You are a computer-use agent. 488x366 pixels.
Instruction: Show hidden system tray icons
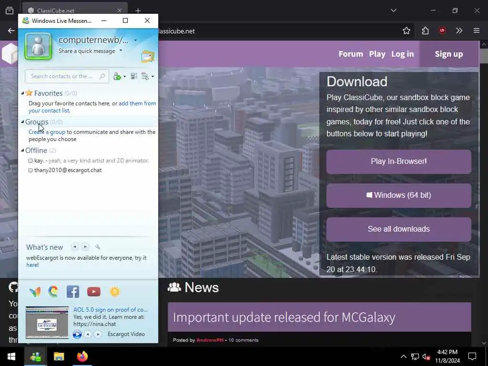[403, 356]
